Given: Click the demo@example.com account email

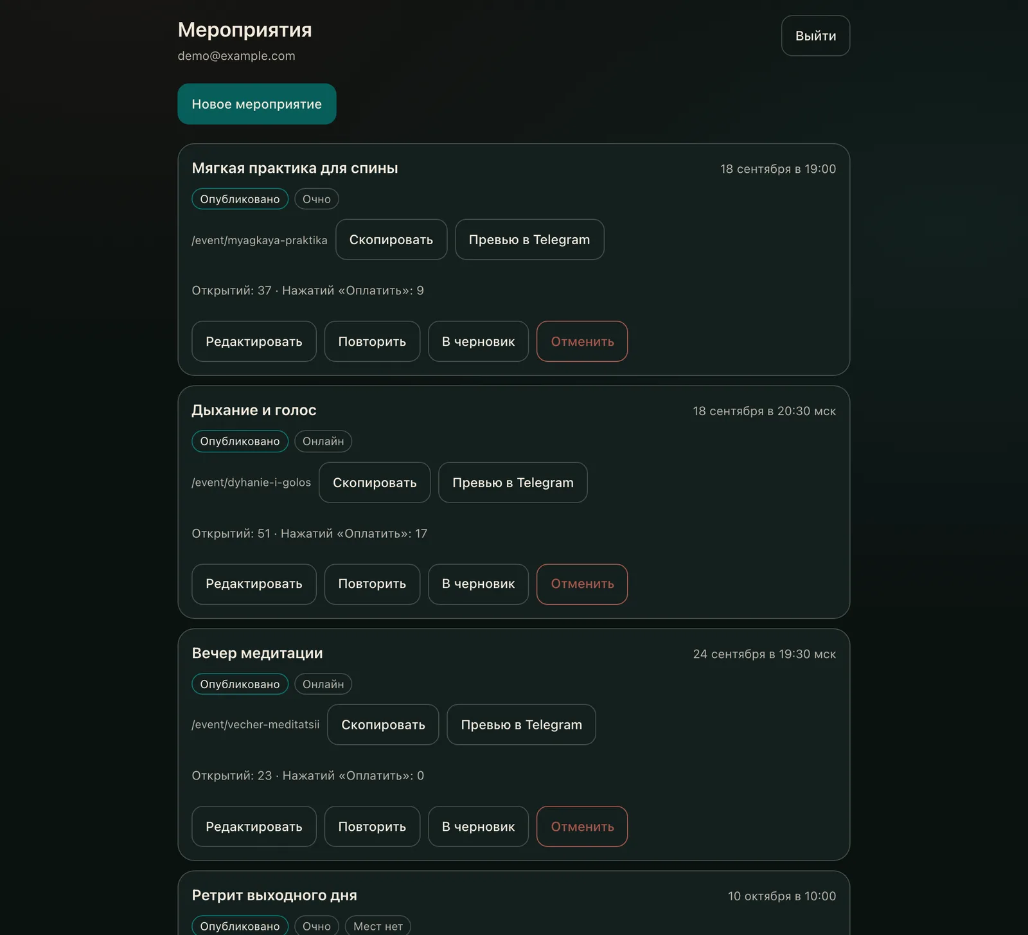Looking at the screenshot, I should tap(236, 56).
